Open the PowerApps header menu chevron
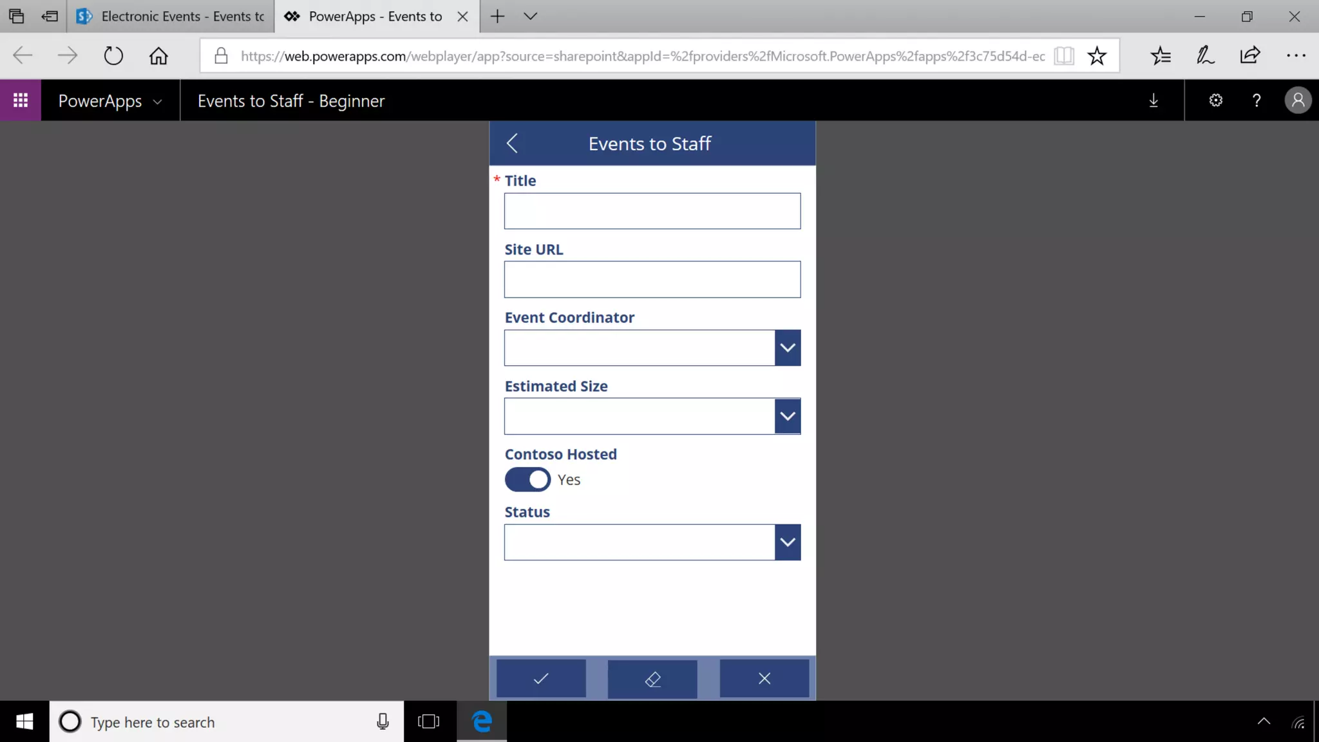This screenshot has height=742, width=1319. click(x=157, y=102)
